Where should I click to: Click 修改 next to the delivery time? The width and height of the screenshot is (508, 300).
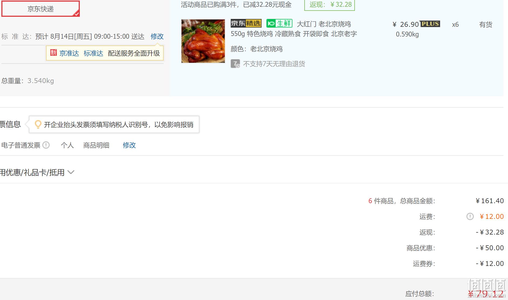pos(157,37)
